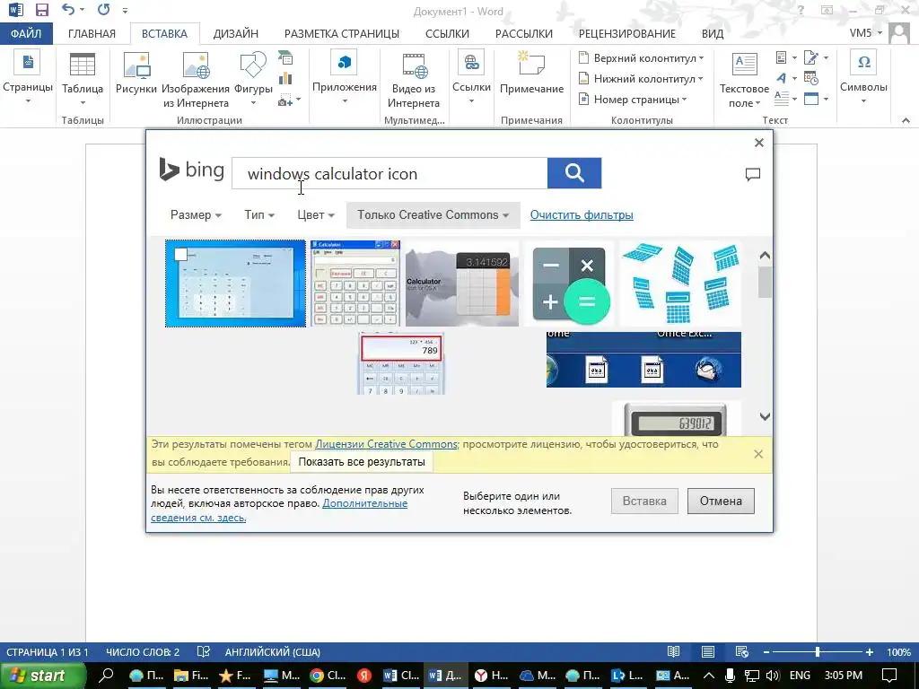Redo with the circular arrow icon

[104, 9]
